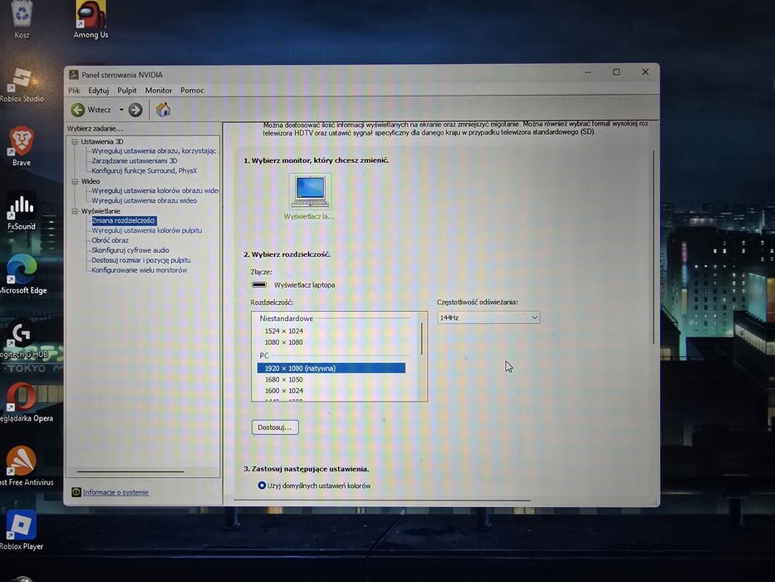Open the Microsoft Edge desktop icon
This screenshot has height=582, width=775.
click(x=22, y=274)
